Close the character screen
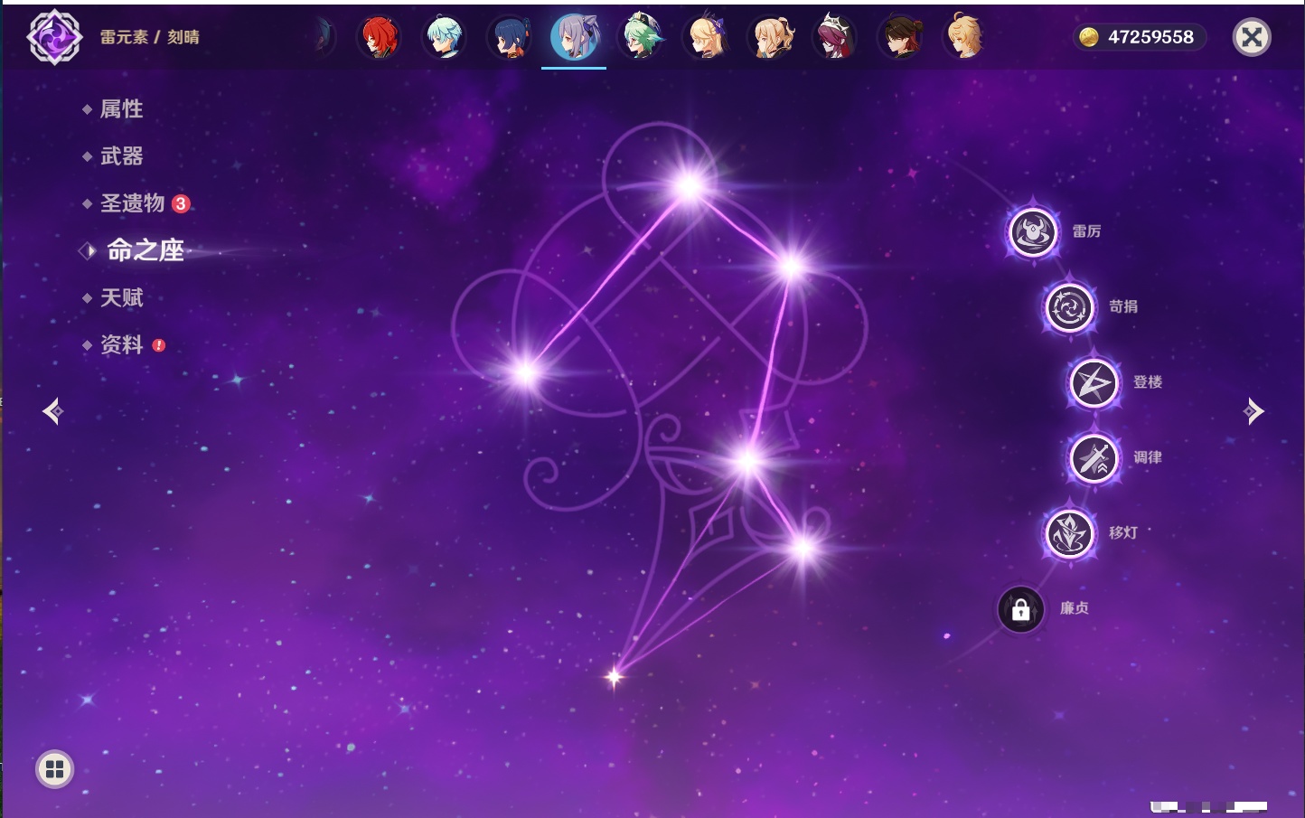The height and width of the screenshot is (818, 1305). click(1252, 37)
